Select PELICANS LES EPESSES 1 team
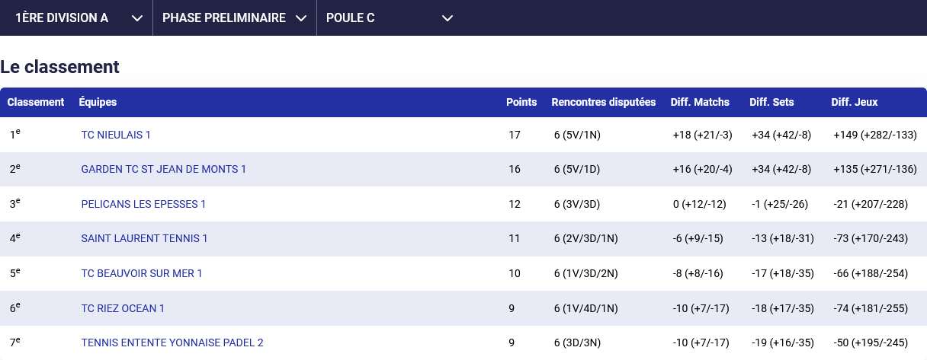927x360 pixels. click(143, 204)
